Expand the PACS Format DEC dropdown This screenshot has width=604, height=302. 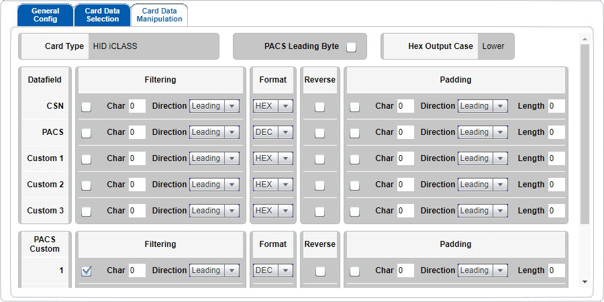(x=272, y=132)
